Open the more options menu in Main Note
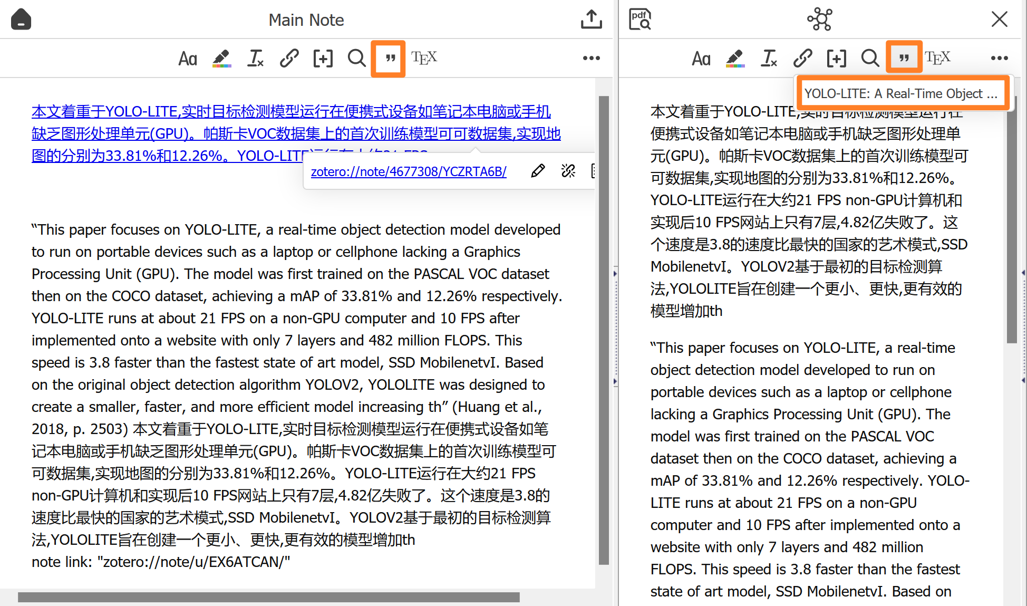Image resolution: width=1027 pixels, height=606 pixels. point(591,59)
